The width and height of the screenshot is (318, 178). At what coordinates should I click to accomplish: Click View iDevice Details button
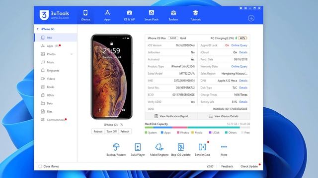[224, 116]
